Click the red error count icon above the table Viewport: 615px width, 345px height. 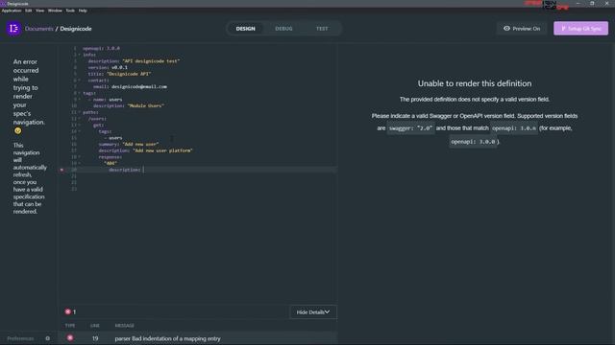tap(68, 311)
